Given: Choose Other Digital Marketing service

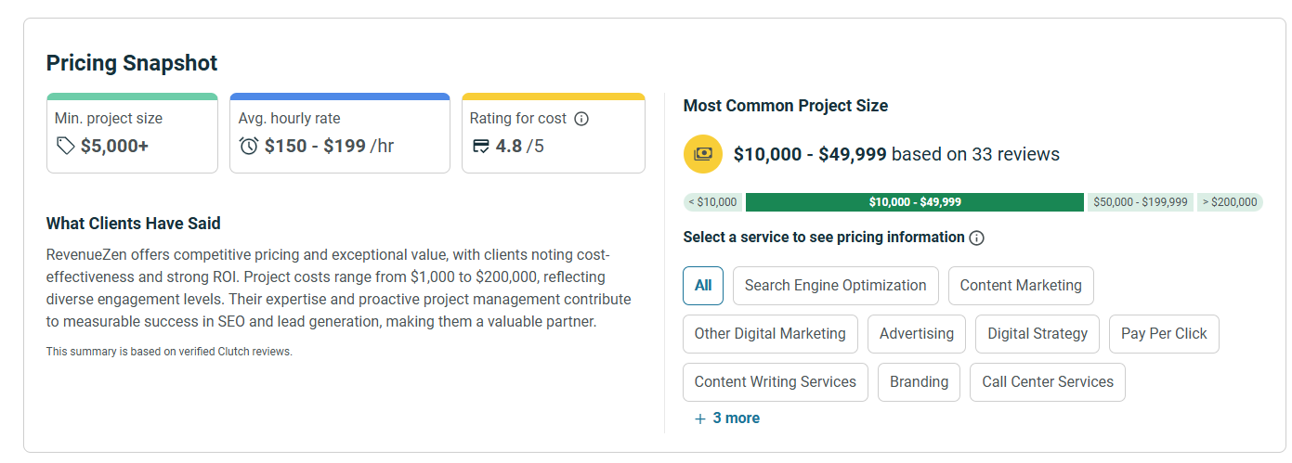Looking at the screenshot, I should [770, 334].
